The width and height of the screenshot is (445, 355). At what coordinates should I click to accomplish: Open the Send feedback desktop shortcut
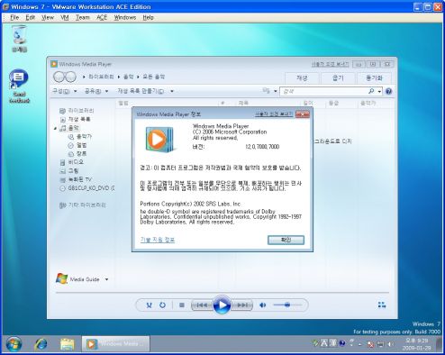19,86
